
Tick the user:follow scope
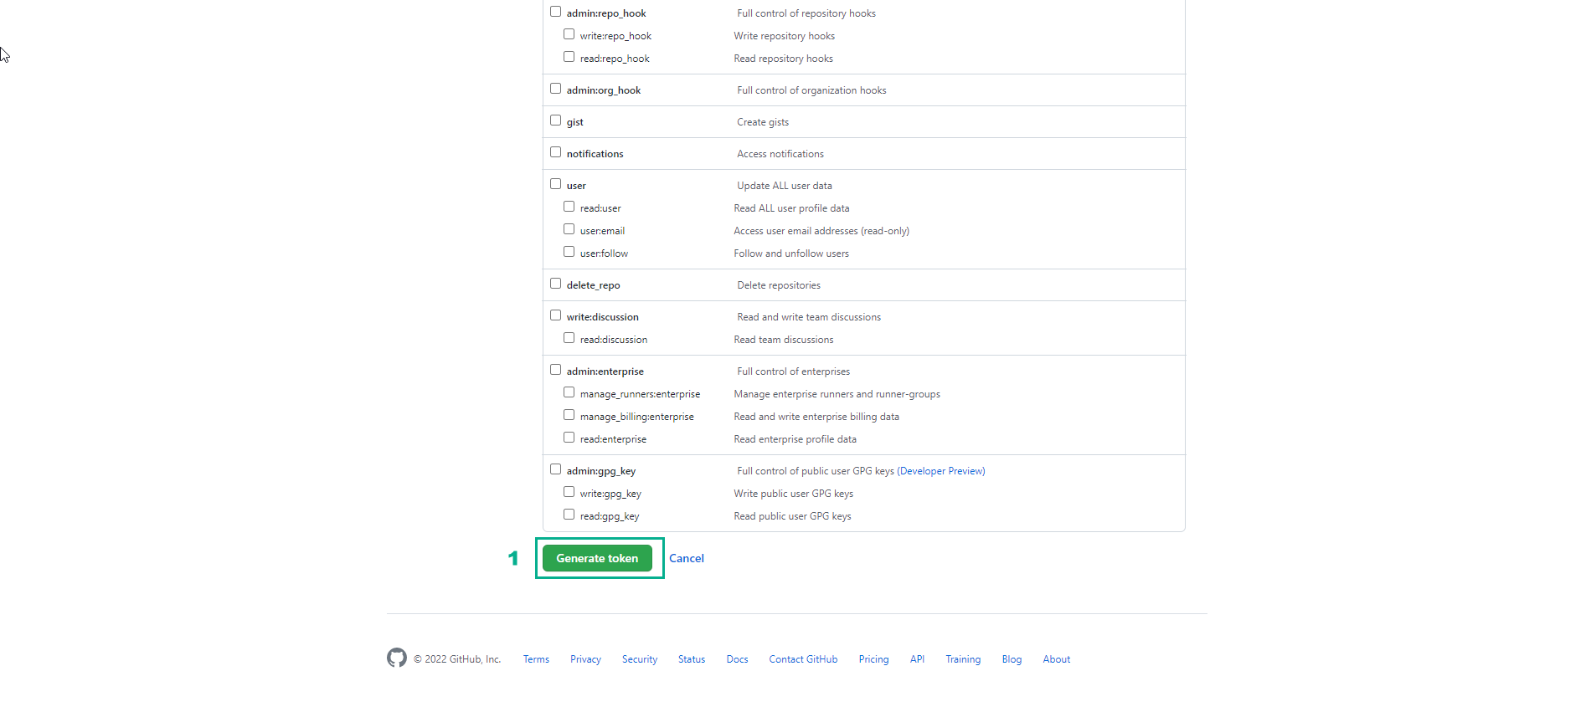569,252
